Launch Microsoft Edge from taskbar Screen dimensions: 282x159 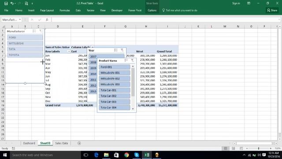96,155
